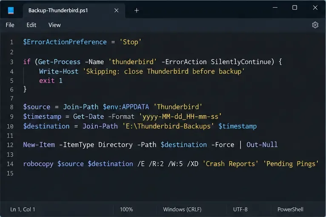326x217 pixels.
Task: Click the robocopy command on line 14
Action: point(38,164)
